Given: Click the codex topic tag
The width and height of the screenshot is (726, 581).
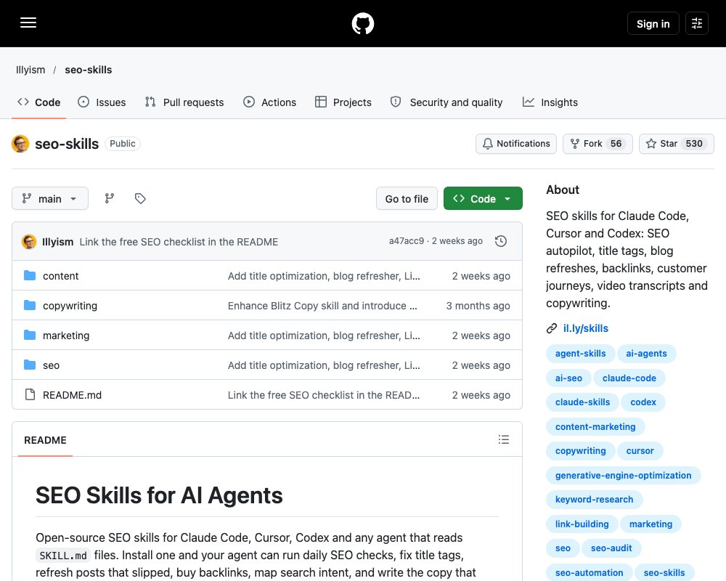Looking at the screenshot, I should pos(643,402).
